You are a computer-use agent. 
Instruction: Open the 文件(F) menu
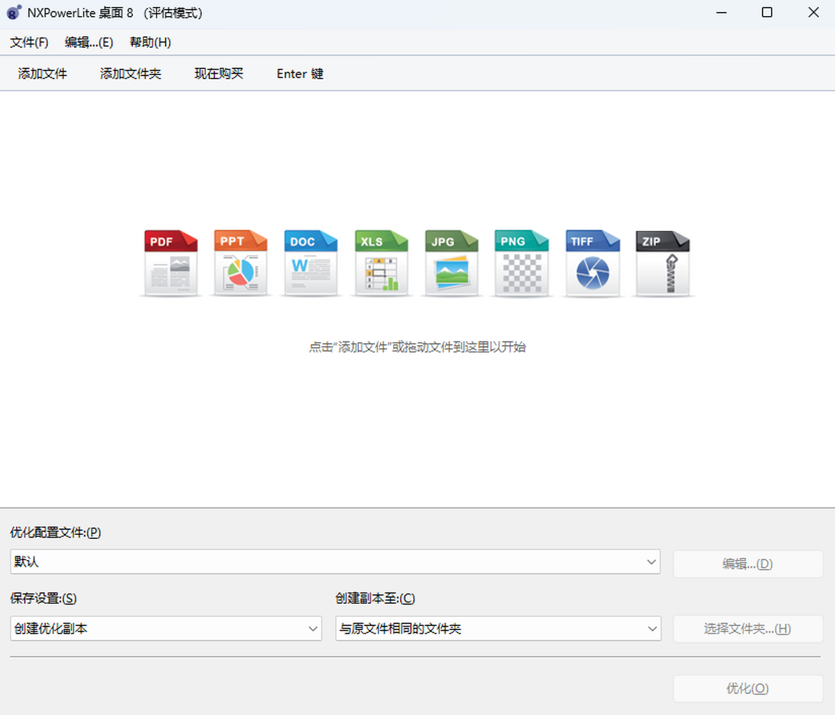click(29, 42)
